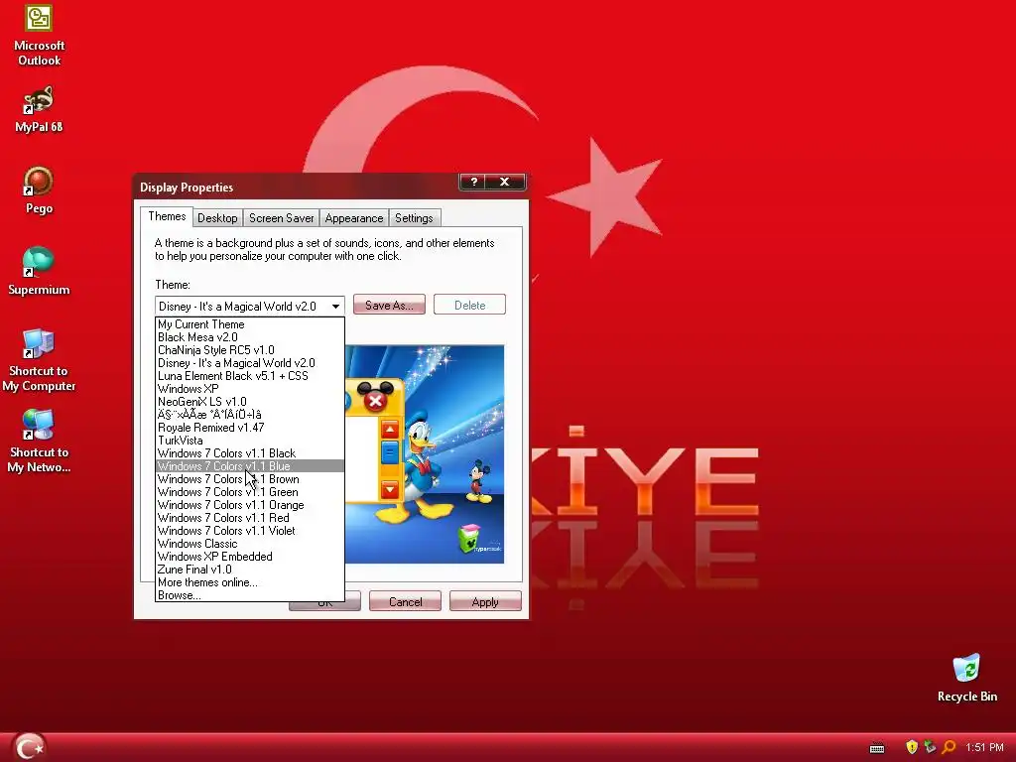
Task: Click the taskbar clock showing 1:51 PM
Action: click(984, 747)
